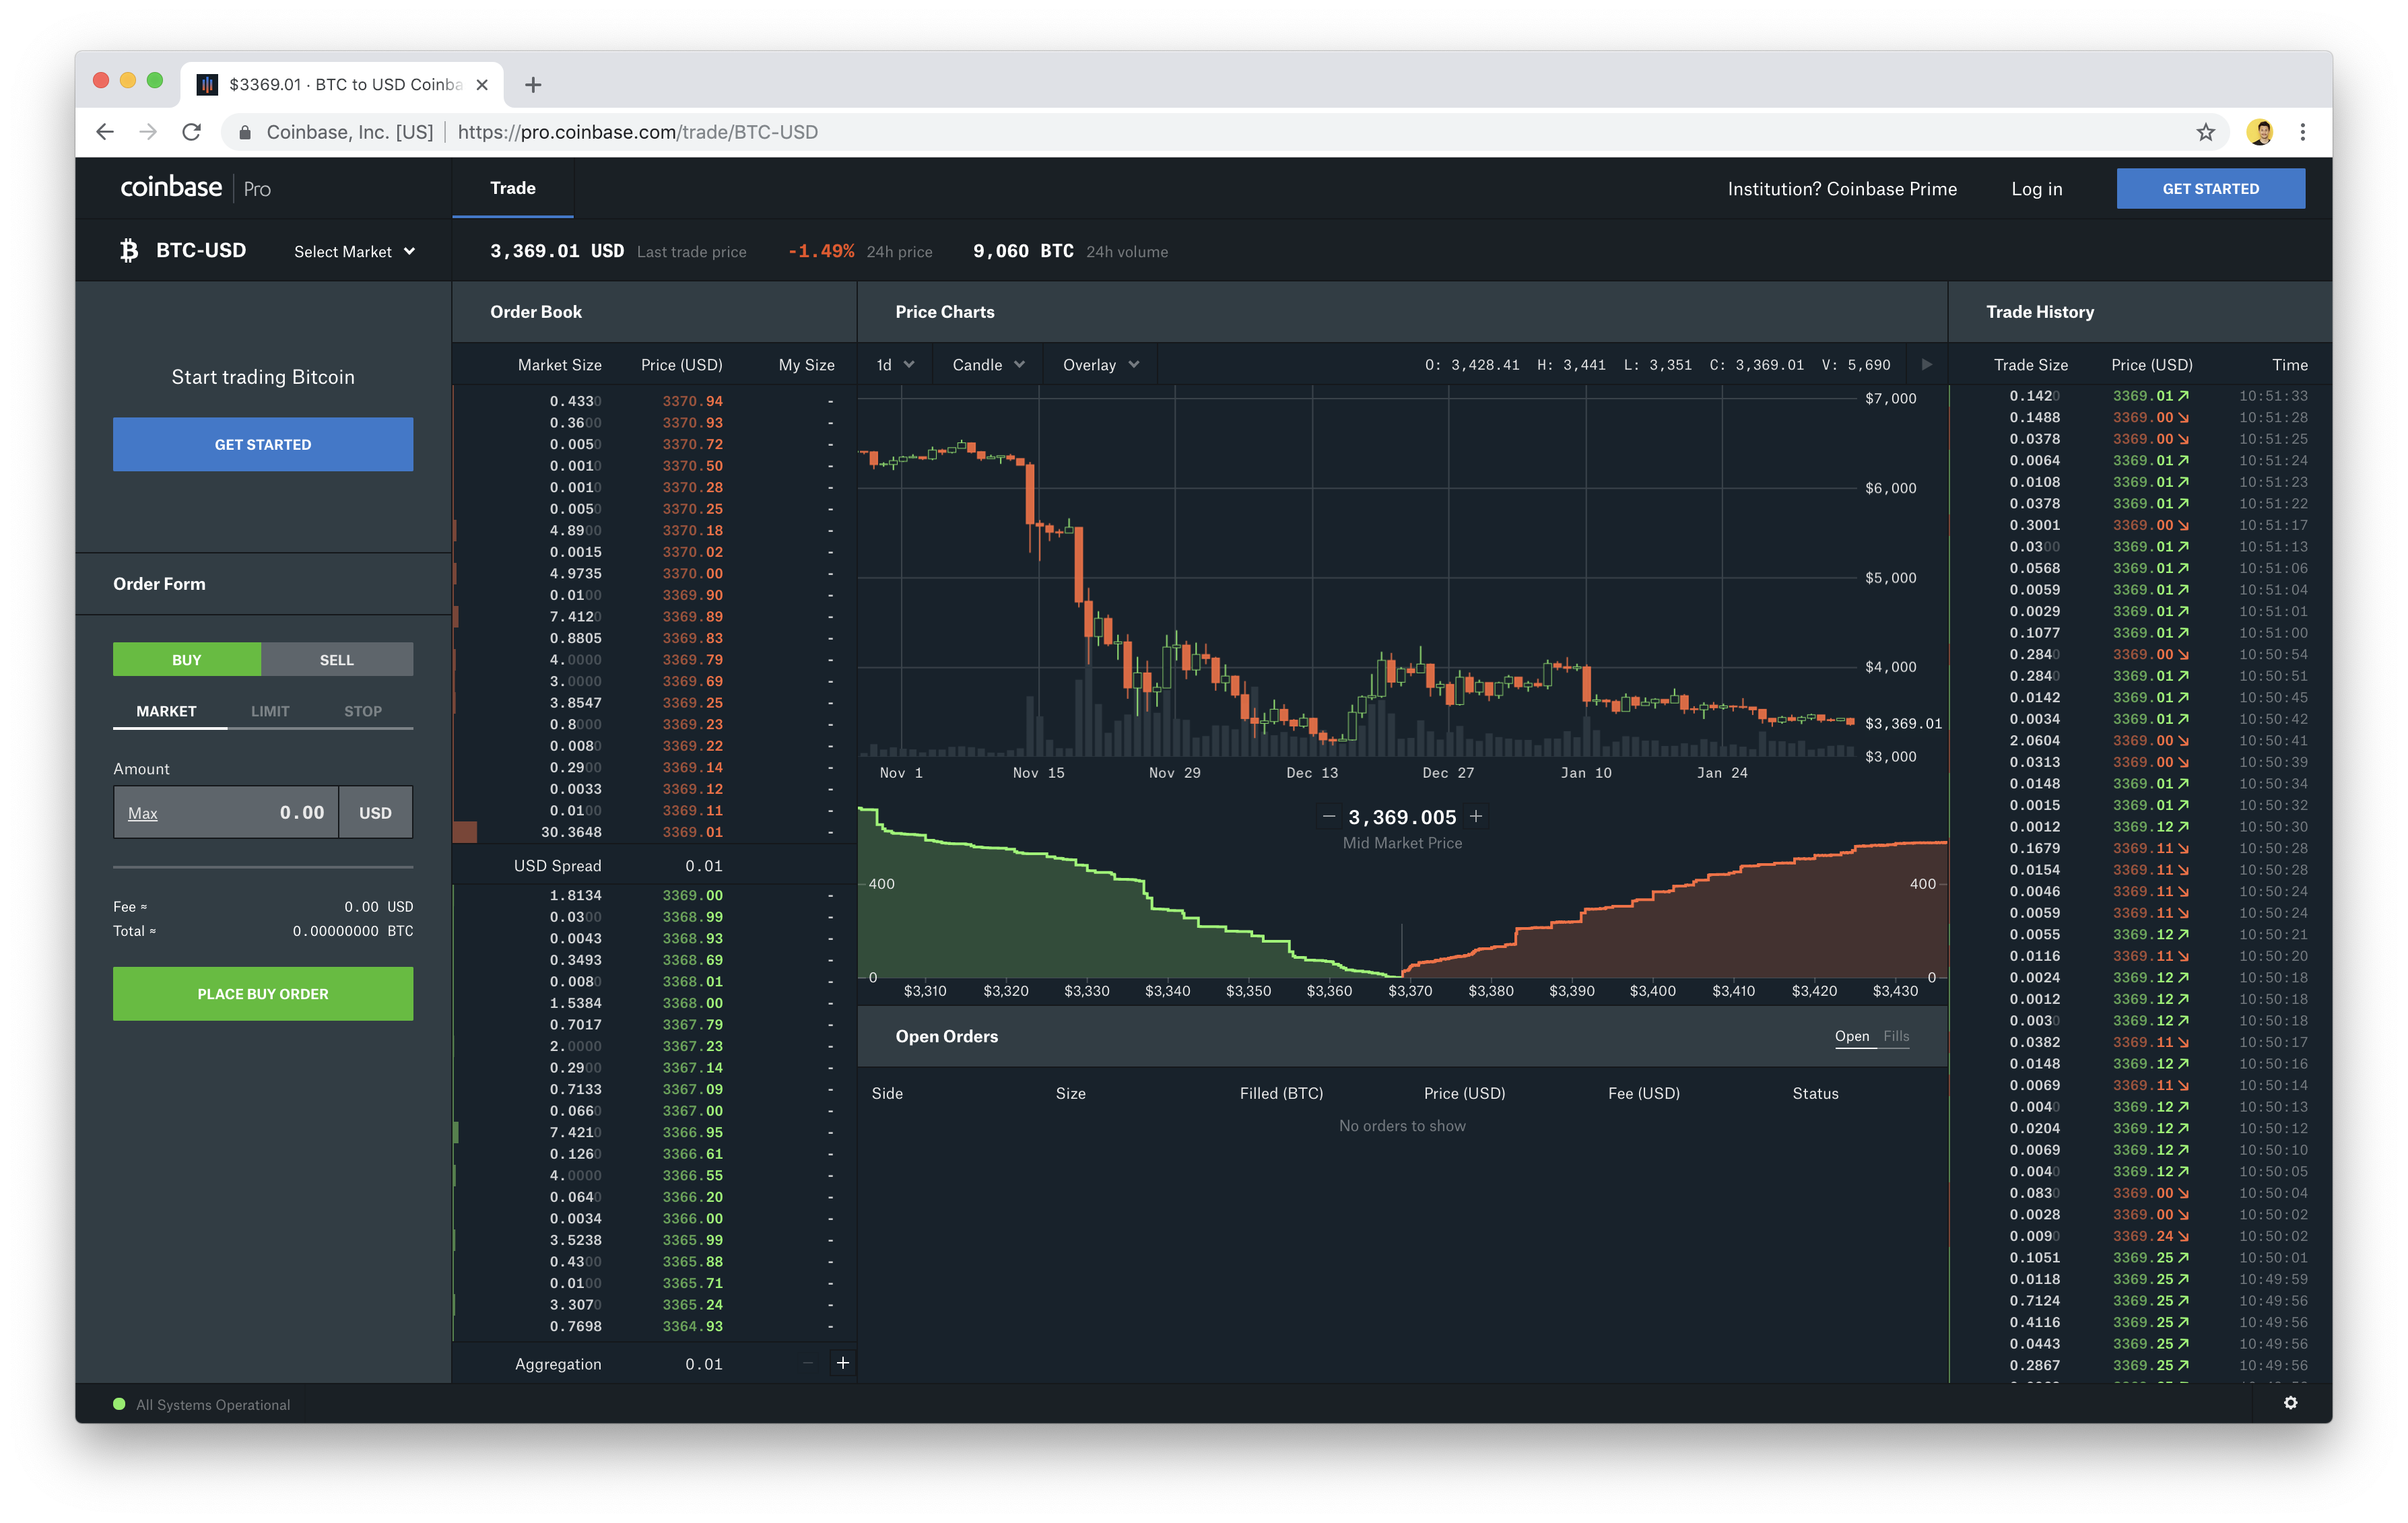
Task: Open the Chrome three-dot menu
Action: click(2302, 132)
